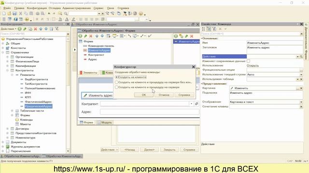Switch to the Модуль tab of the form
309x173 pixels.
105,123
